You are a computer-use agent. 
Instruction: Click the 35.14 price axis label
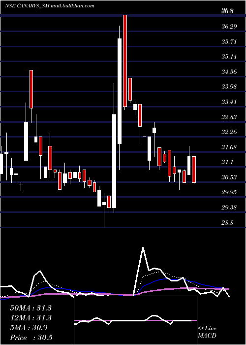229,57
